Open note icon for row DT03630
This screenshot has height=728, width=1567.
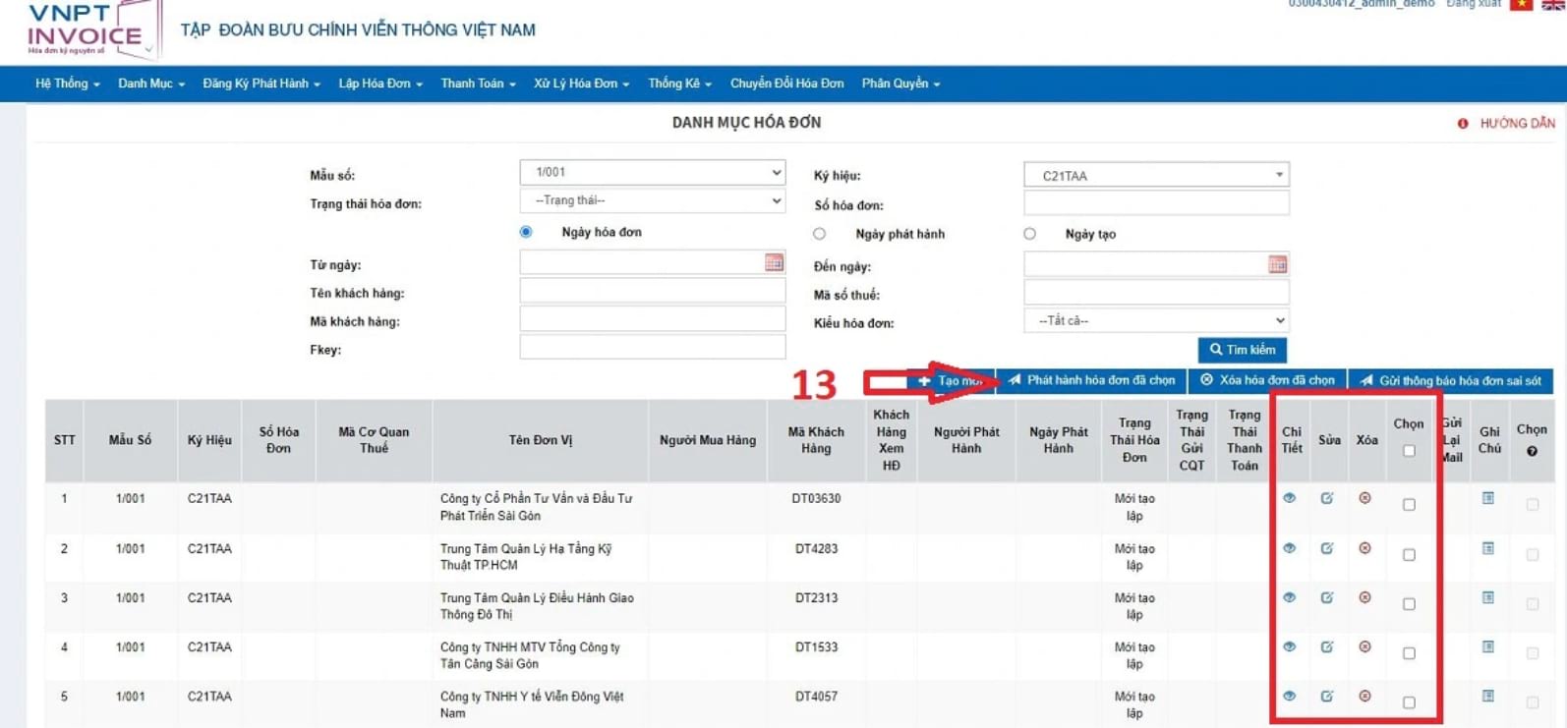click(1488, 498)
